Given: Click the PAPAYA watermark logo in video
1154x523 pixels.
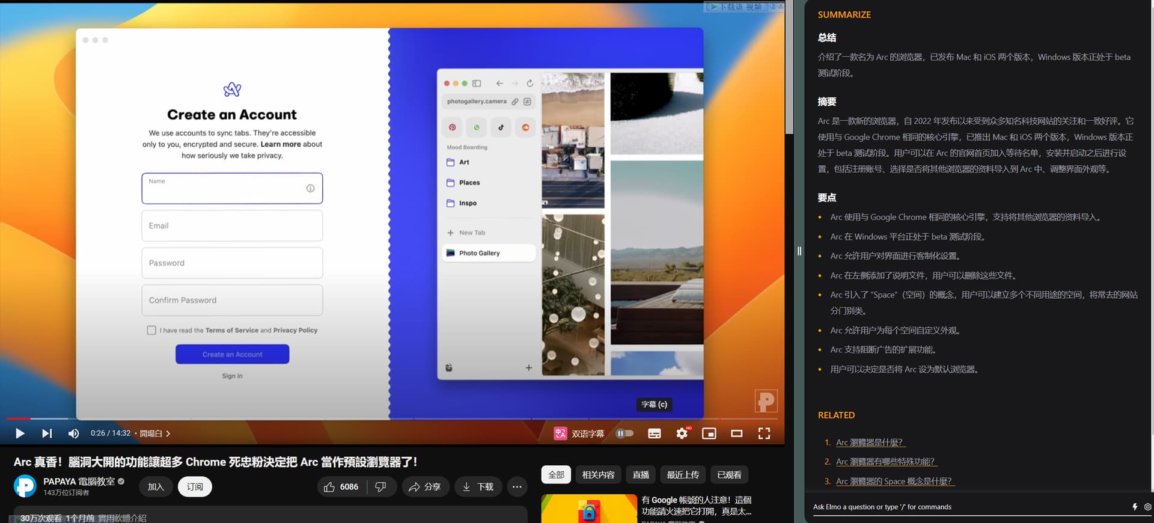Looking at the screenshot, I should (x=766, y=401).
